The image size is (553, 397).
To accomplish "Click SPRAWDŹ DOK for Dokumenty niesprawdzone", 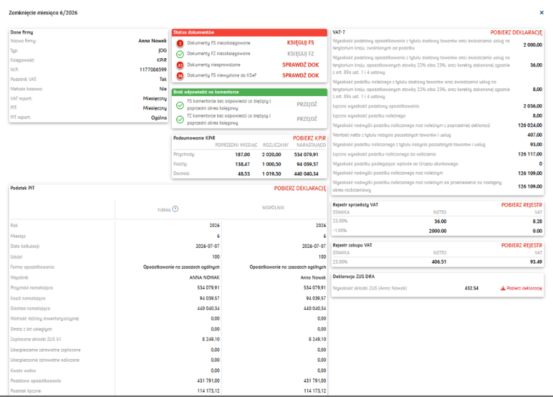I will click(301, 65).
